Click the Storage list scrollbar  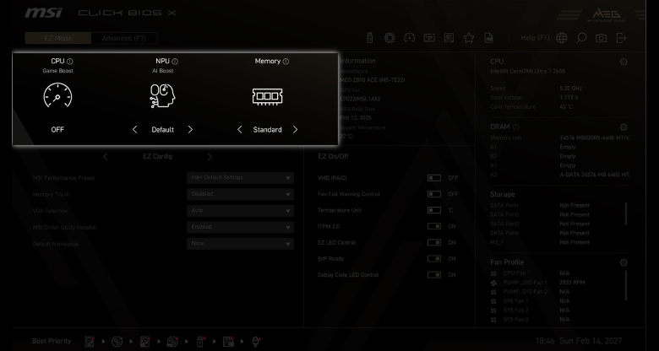(626, 214)
